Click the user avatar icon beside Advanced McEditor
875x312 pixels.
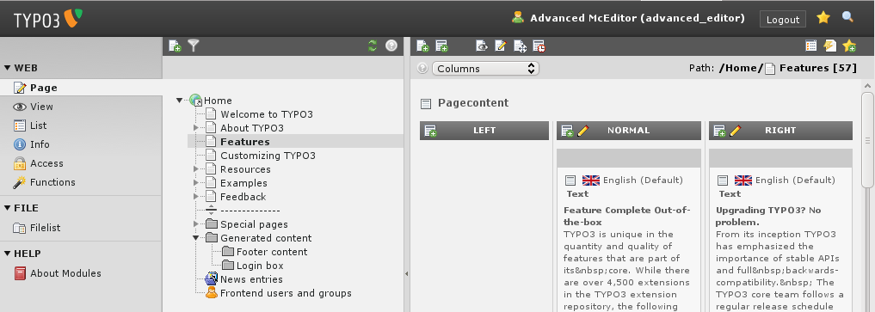click(518, 18)
